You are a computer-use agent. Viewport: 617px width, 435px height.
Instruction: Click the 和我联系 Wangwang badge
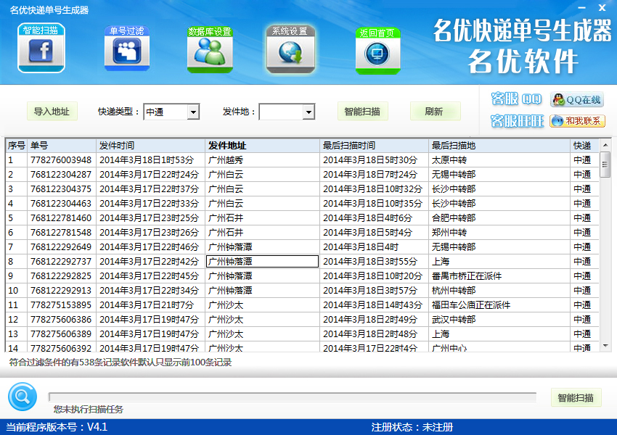[577, 120]
